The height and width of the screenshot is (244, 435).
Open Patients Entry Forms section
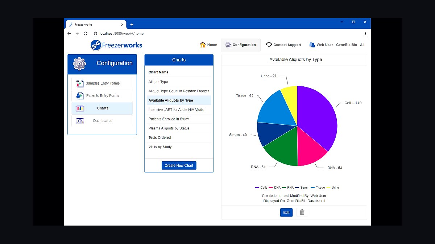pyautogui.click(x=102, y=96)
